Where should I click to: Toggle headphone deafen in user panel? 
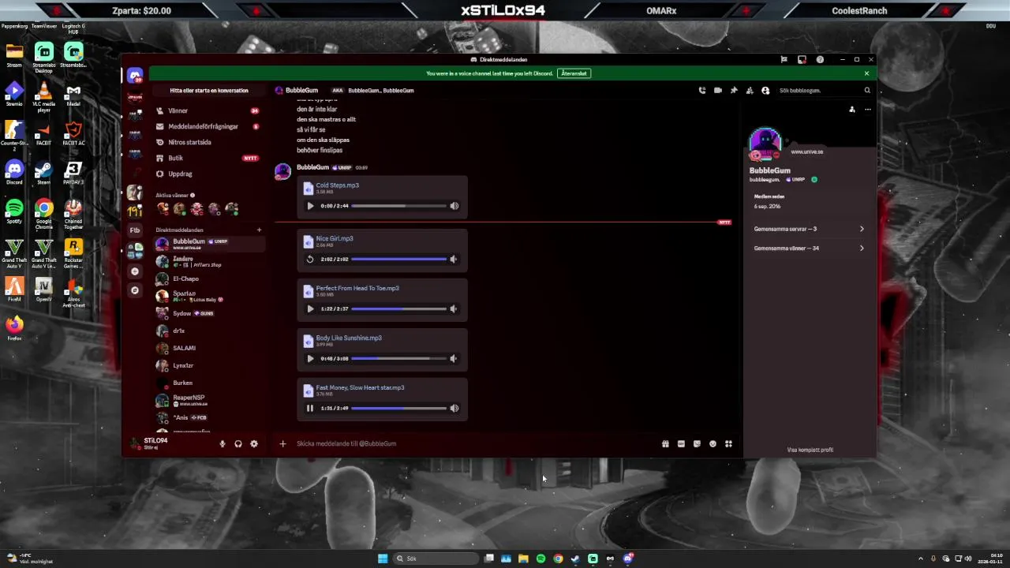238,444
